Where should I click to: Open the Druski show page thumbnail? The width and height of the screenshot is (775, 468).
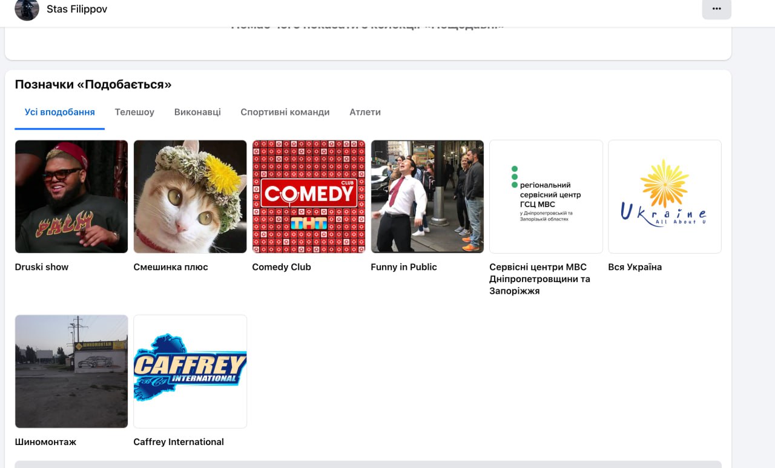pos(71,197)
